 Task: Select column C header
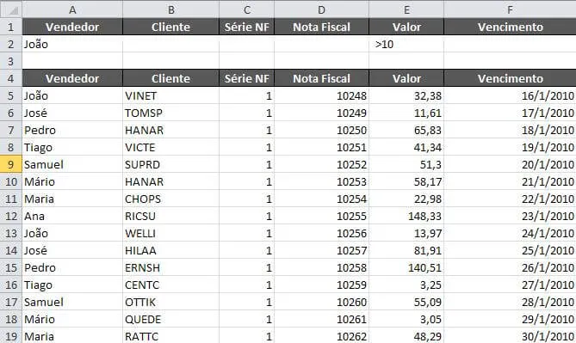tap(246, 9)
